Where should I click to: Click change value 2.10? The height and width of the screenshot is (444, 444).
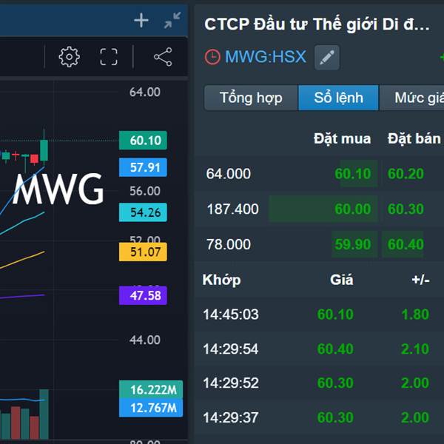pos(415,349)
